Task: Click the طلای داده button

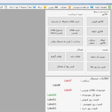Action: click(x=75, y=57)
